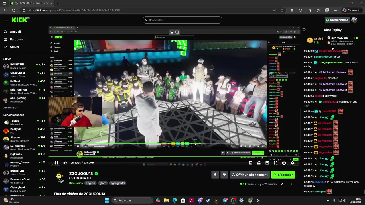
Task: Open playback speed control
Action: coord(284,163)
